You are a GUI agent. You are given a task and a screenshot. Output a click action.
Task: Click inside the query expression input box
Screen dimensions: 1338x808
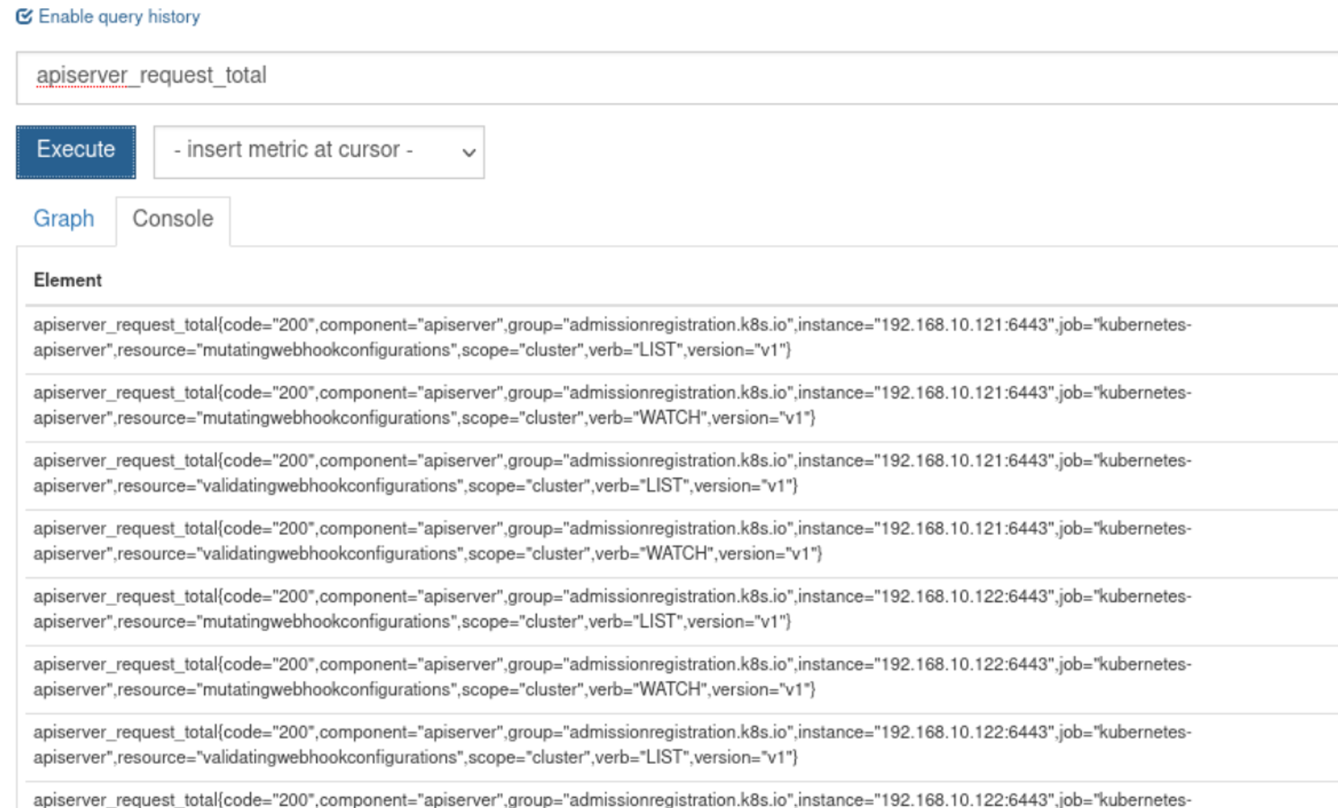pyautogui.click(x=669, y=77)
